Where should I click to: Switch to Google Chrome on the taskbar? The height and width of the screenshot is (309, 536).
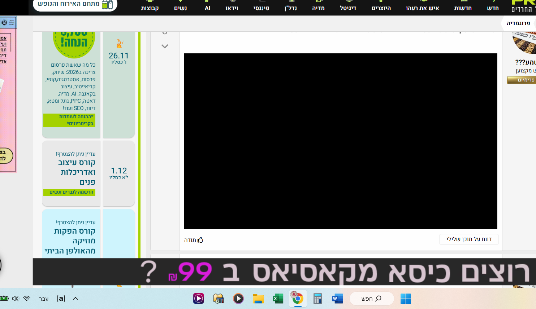pos(298,299)
